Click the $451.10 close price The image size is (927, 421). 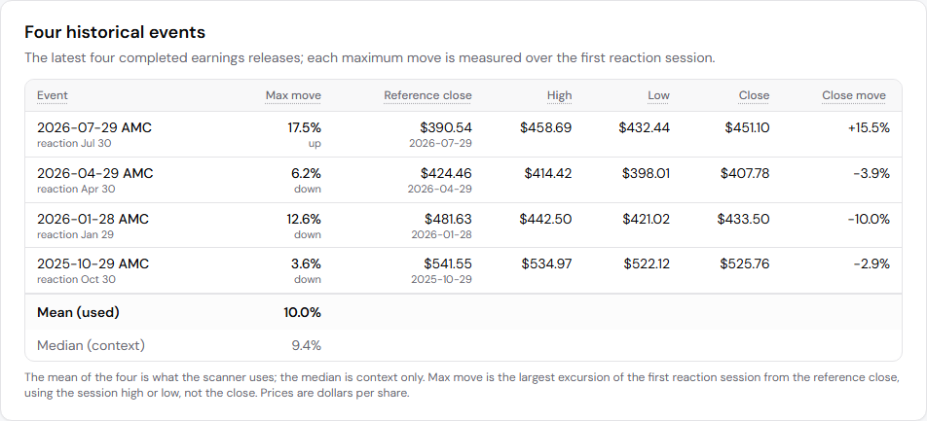pos(747,127)
